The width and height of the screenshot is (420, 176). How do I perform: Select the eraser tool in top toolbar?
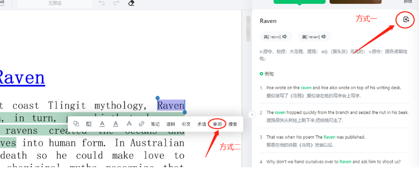(x=131, y=3)
